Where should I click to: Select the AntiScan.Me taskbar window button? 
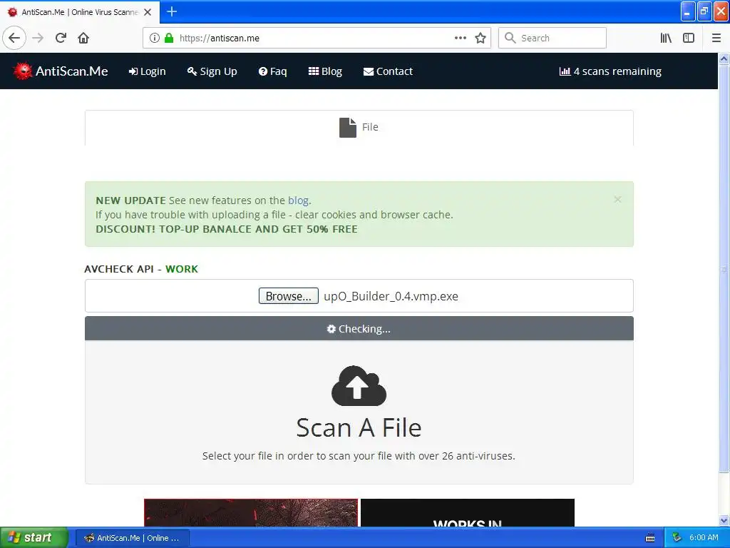click(133, 538)
